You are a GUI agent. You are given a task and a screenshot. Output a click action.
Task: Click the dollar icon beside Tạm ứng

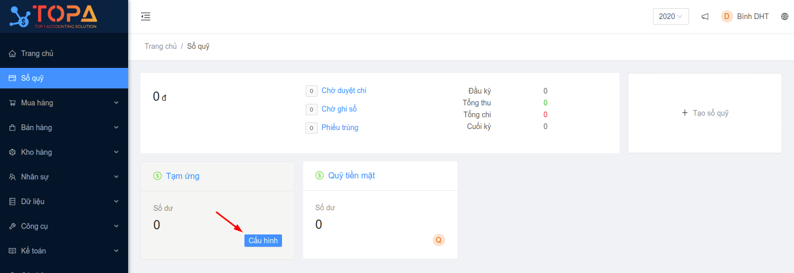tap(157, 176)
